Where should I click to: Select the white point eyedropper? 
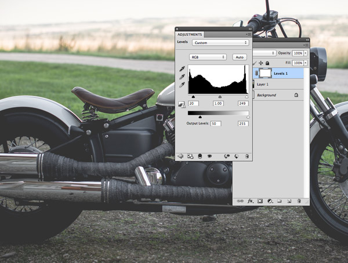(x=182, y=85)
